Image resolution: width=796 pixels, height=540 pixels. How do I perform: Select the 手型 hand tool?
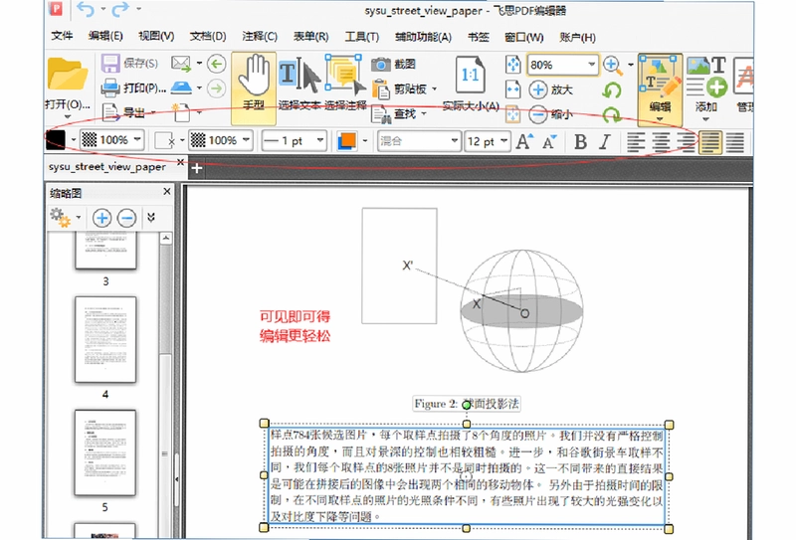(254, 88)
